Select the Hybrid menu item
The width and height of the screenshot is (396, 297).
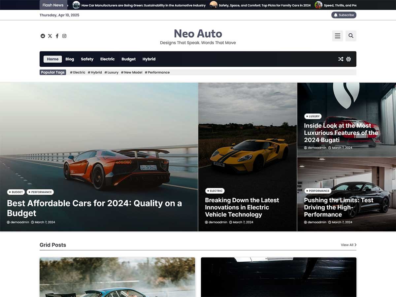[x=149, y=59]
